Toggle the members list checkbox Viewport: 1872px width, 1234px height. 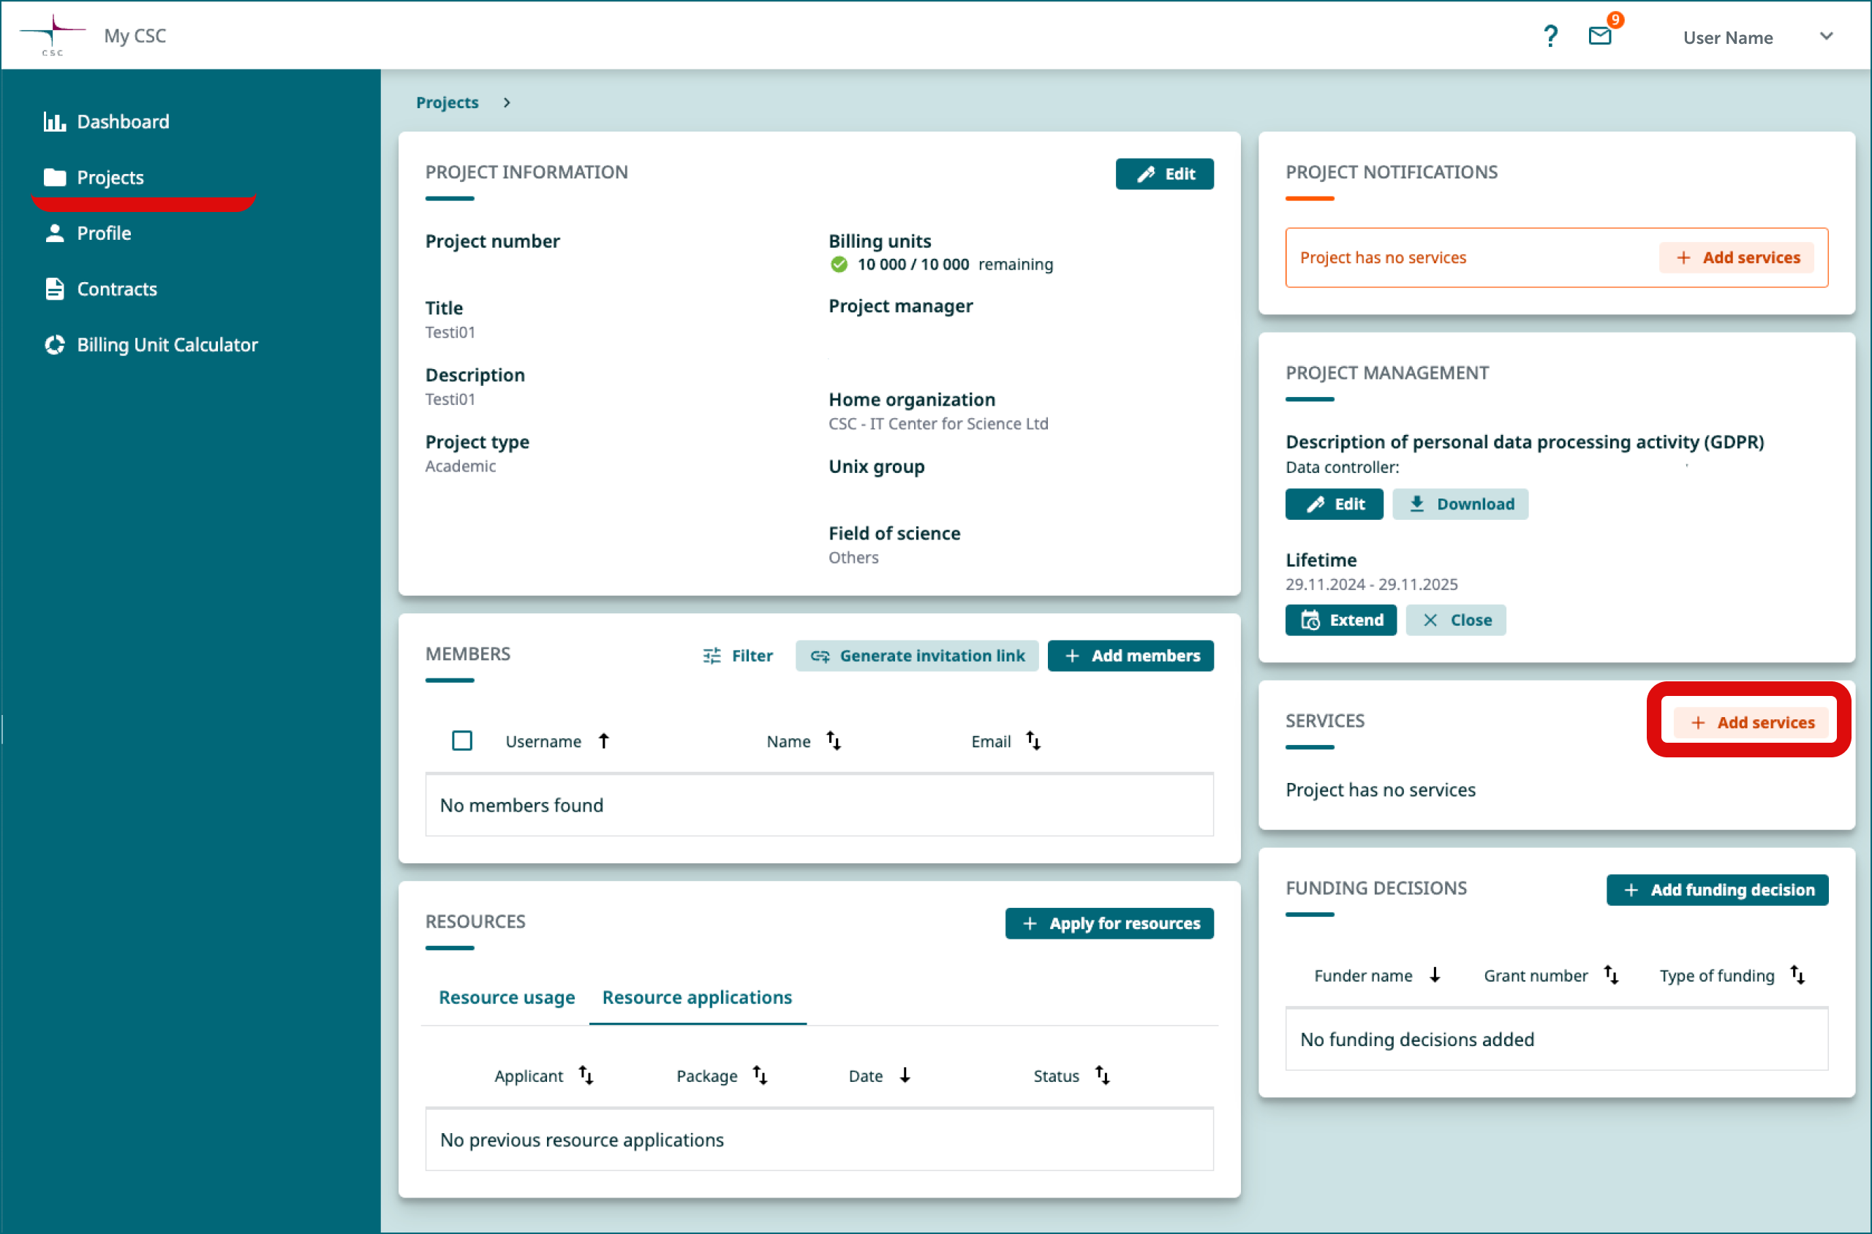[461, 741]
